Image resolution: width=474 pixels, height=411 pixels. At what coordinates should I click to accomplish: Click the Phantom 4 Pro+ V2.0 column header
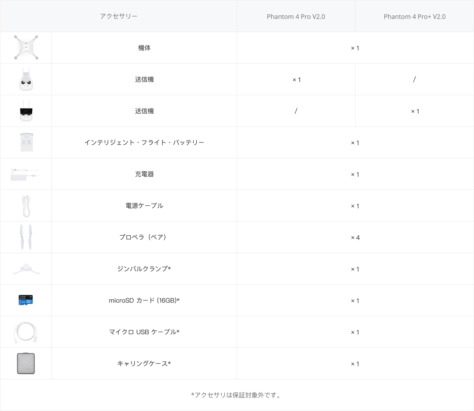click(x=414, y=17)
